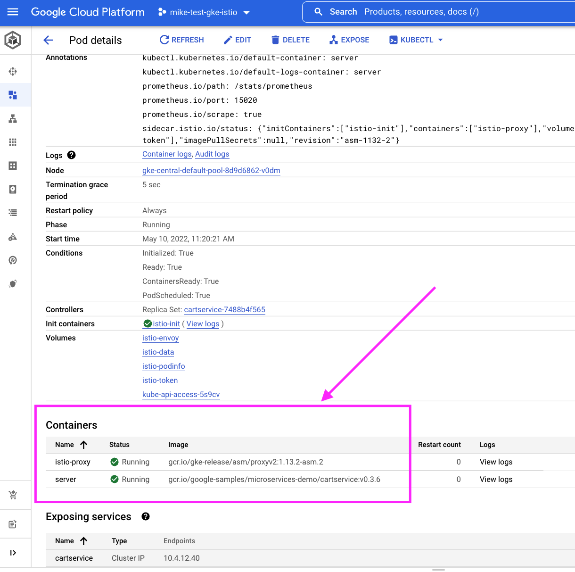The image size is (575, 572).
Task: Open the security shield sidebar icon
Action: pyautogui.click(x=13, y=283)
